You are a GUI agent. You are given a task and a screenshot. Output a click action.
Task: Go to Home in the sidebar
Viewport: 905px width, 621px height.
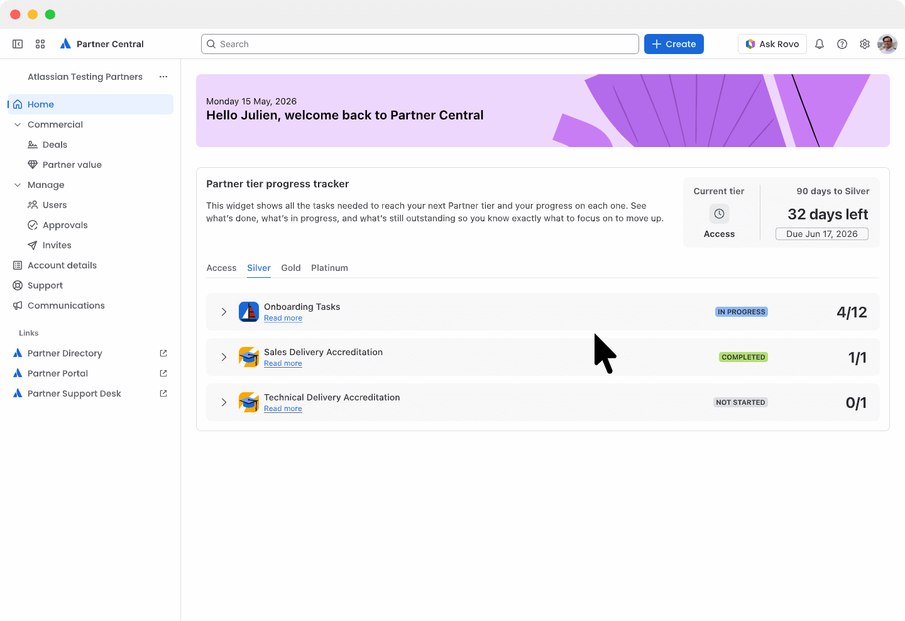click(x=90, y=104)
